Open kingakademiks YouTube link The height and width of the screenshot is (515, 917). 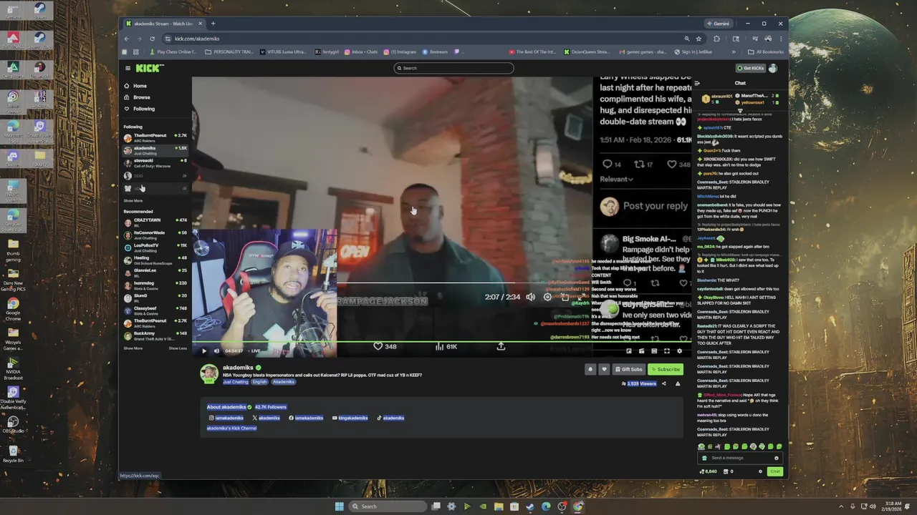(x=350, y=418)
